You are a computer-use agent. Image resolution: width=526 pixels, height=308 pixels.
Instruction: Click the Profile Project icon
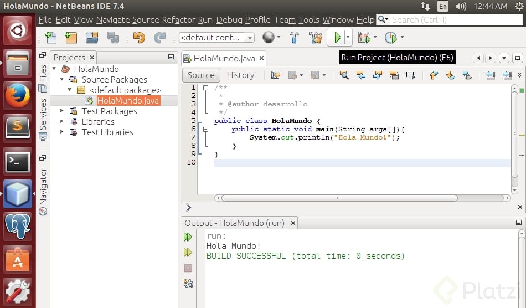[x=391, y=37]
